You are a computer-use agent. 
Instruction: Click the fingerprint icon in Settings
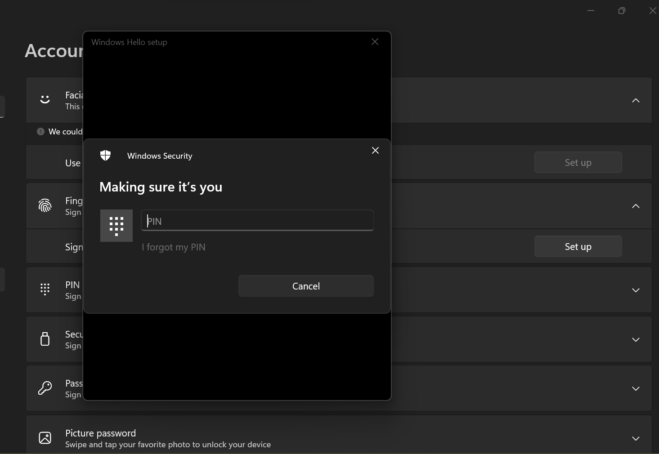[45, 205]
